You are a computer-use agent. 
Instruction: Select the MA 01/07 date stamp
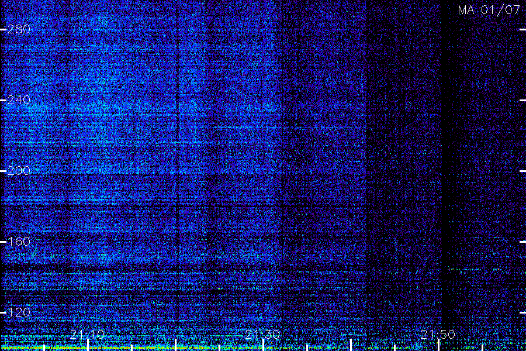click(x=489, y=10)
